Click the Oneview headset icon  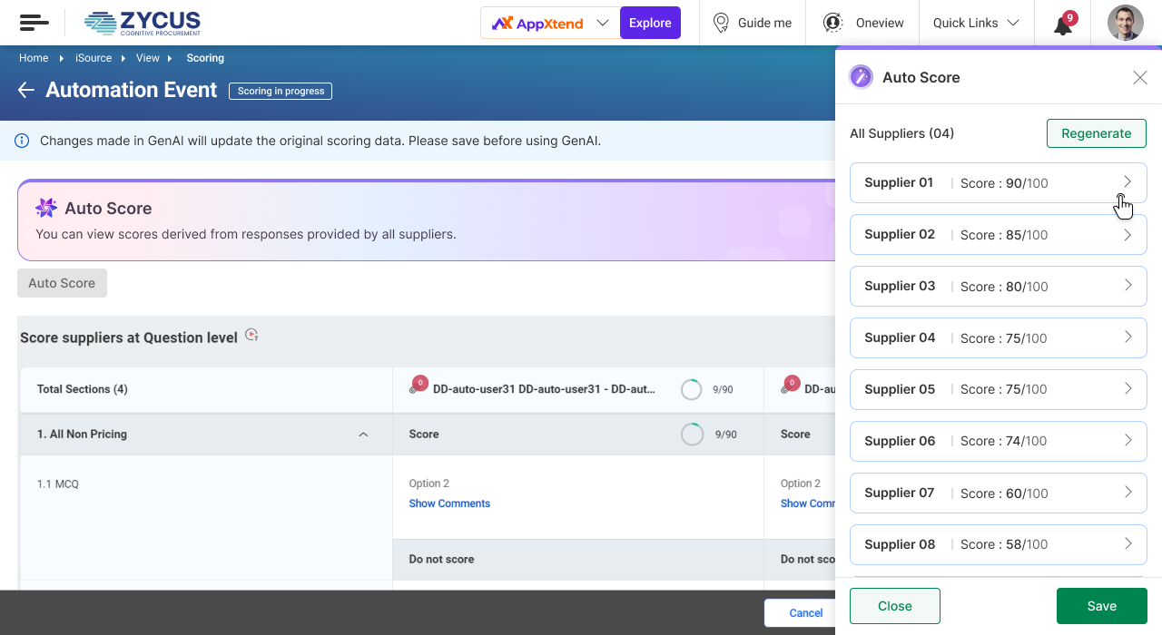coord(832,23)
